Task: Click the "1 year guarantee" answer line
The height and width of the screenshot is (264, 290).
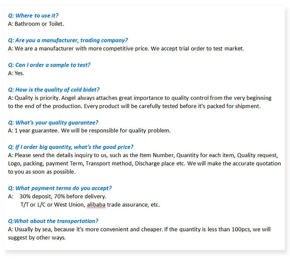Action: (89, 131)
